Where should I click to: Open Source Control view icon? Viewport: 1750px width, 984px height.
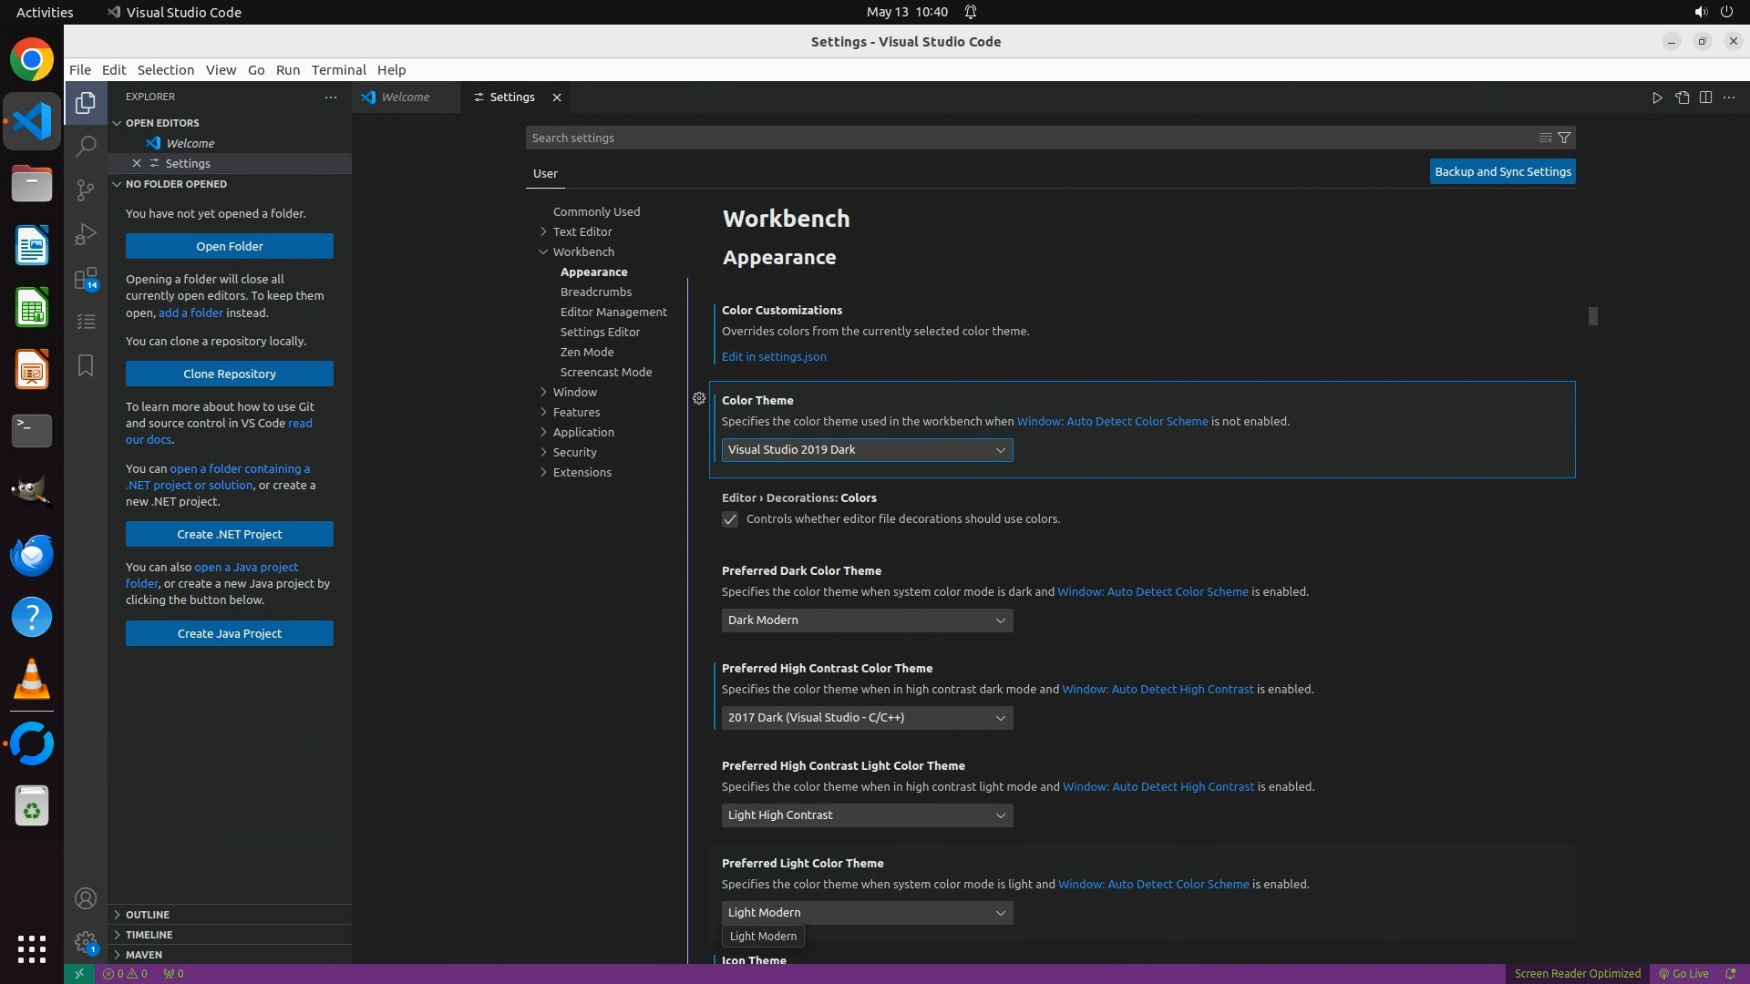tap(86, 190)
